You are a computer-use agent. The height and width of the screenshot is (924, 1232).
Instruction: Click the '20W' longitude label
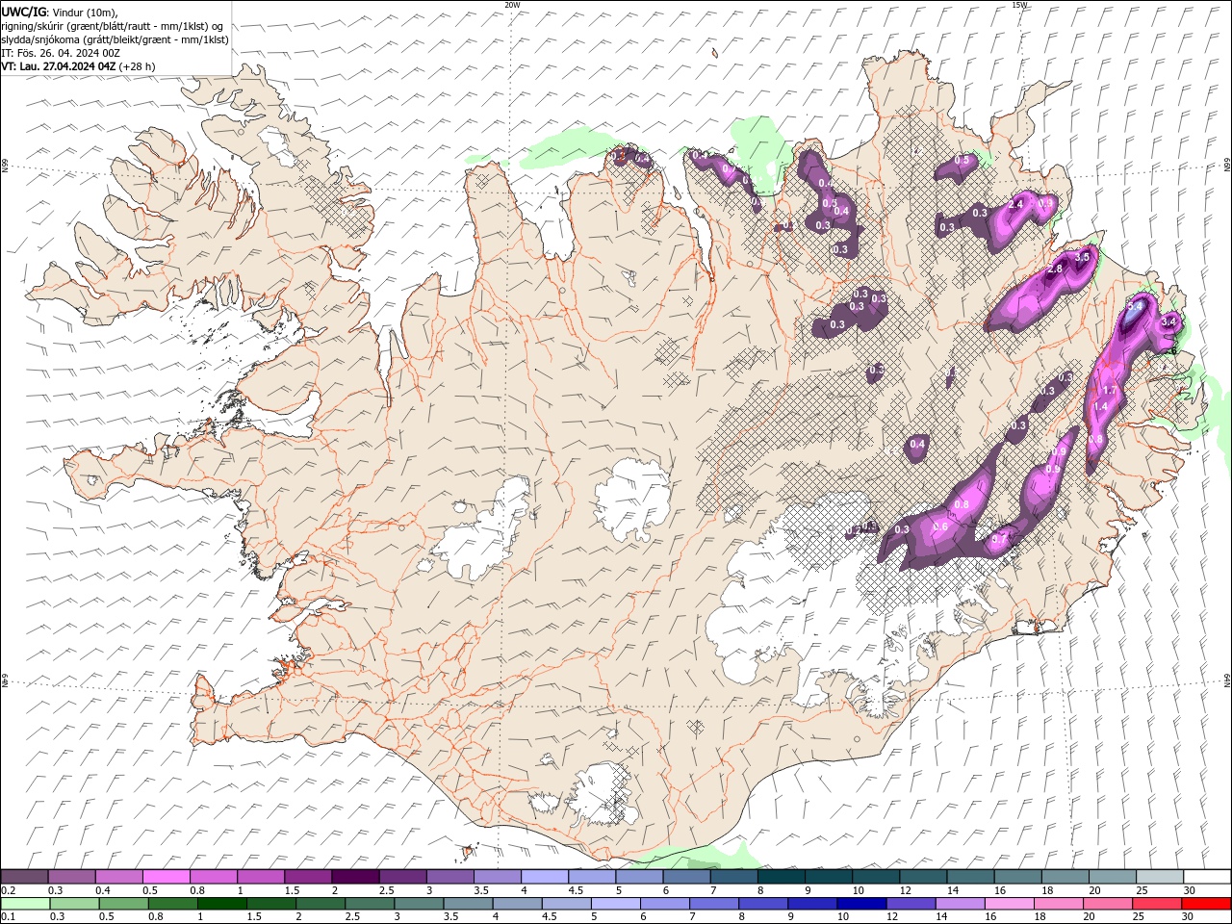[512, 5]
